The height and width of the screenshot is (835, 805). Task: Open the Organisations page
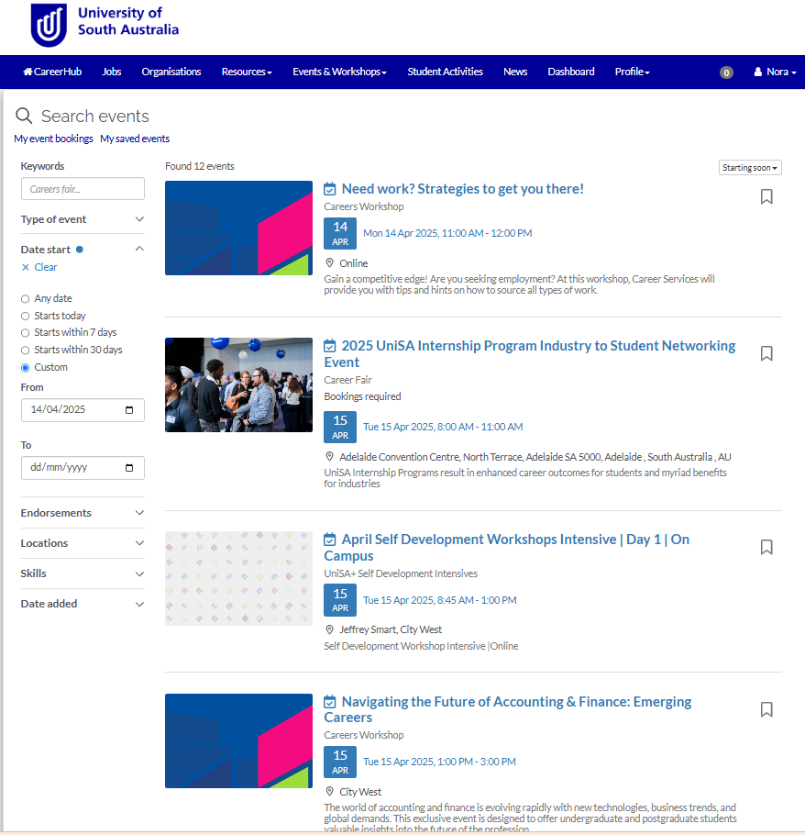coord(171,72)
